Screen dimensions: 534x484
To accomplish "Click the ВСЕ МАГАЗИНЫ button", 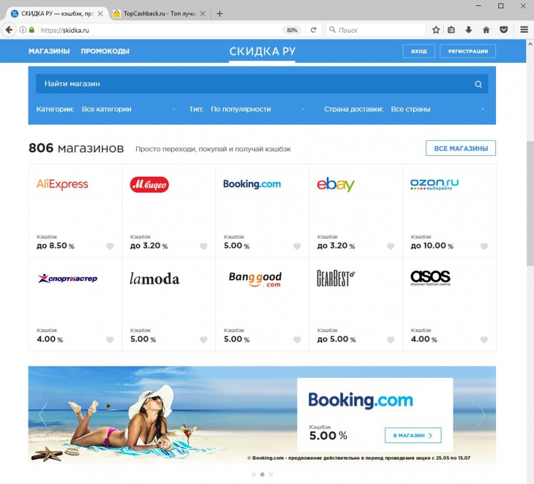I will [x=461, y=148].
